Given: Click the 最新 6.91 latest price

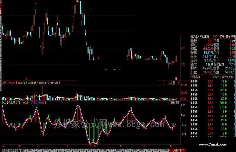Looking at the screenshot, I should (x=202, y=41).
